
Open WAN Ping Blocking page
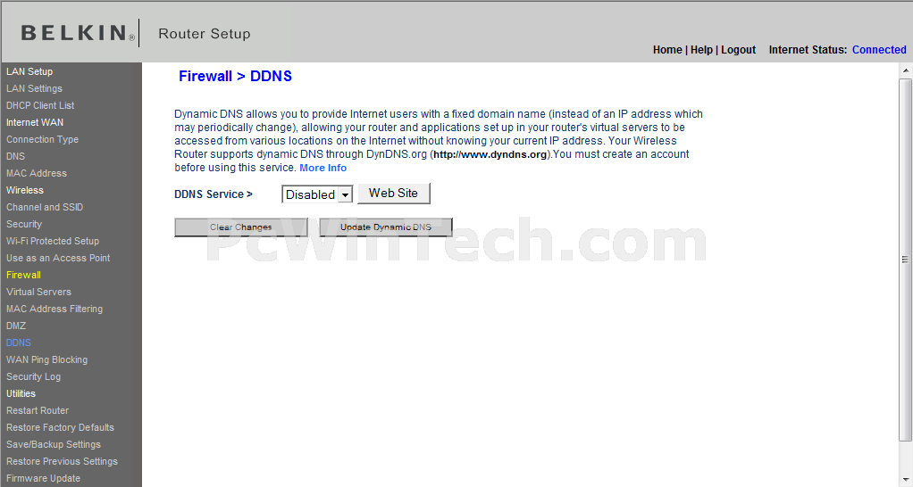47,359
